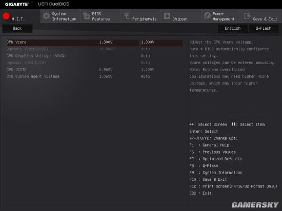The image size is (282, 211).
Task: Click the ESC Exit hint
Action: pyautogui.click(x=200, y=193)
